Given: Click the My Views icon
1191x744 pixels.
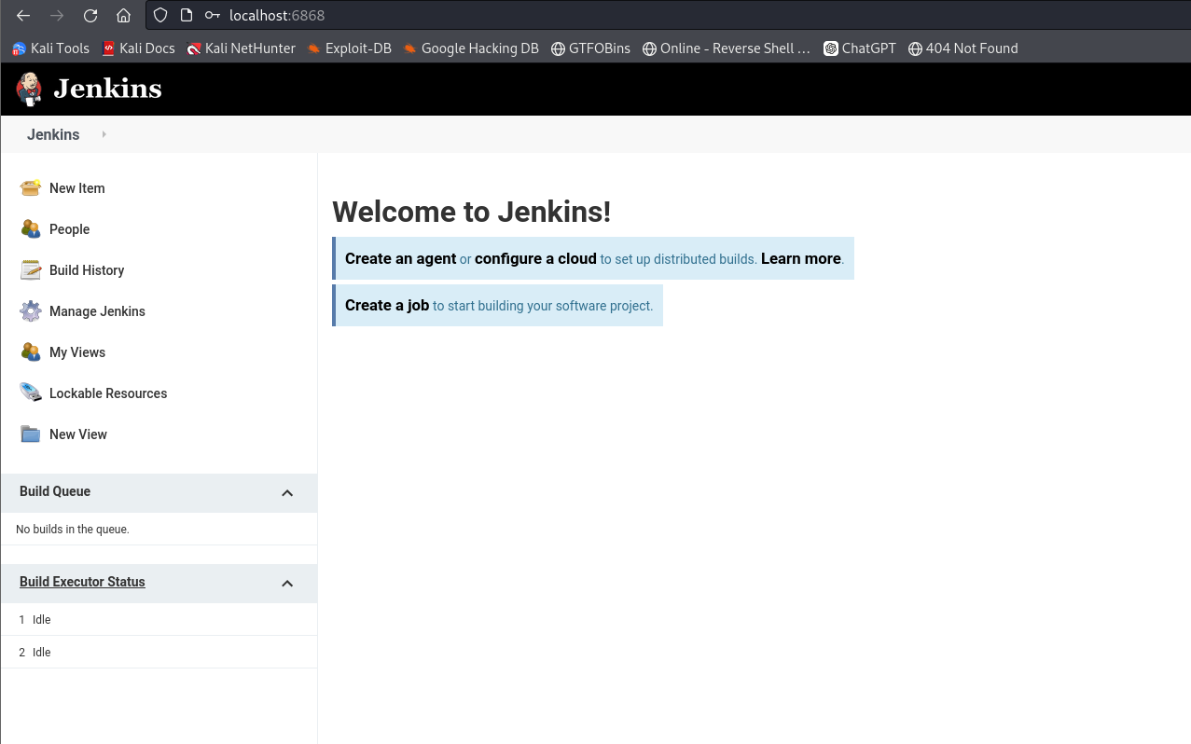Looking at the screenshot, I should (31, 351).
